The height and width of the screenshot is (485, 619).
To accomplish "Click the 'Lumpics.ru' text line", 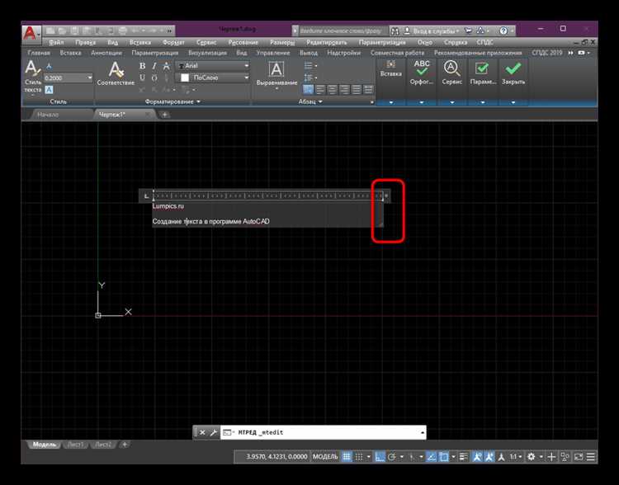I will click(168, 206).
